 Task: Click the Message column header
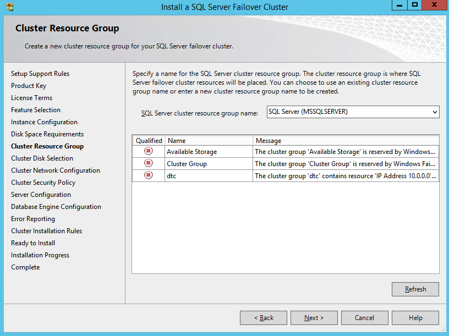pyautogui.click(x=346, y=141)
